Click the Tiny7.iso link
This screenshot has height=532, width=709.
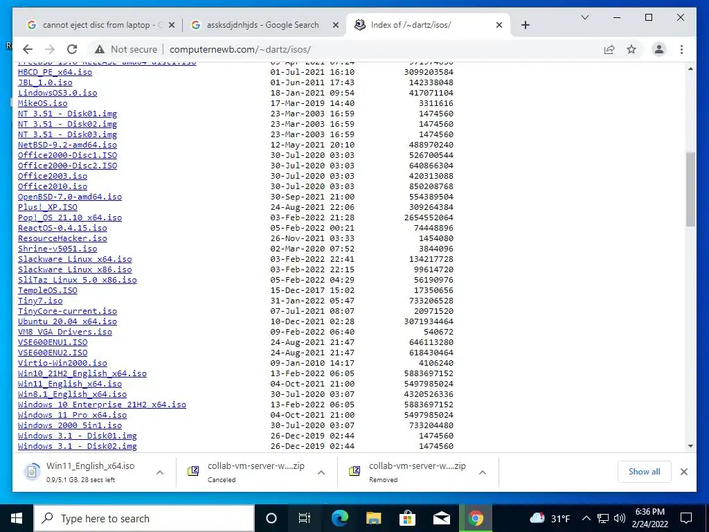tap(40, 301)
